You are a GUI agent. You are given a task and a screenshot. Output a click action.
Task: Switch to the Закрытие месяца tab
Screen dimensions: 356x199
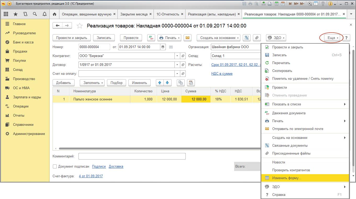pyautogui.click(x=134, y=14)
